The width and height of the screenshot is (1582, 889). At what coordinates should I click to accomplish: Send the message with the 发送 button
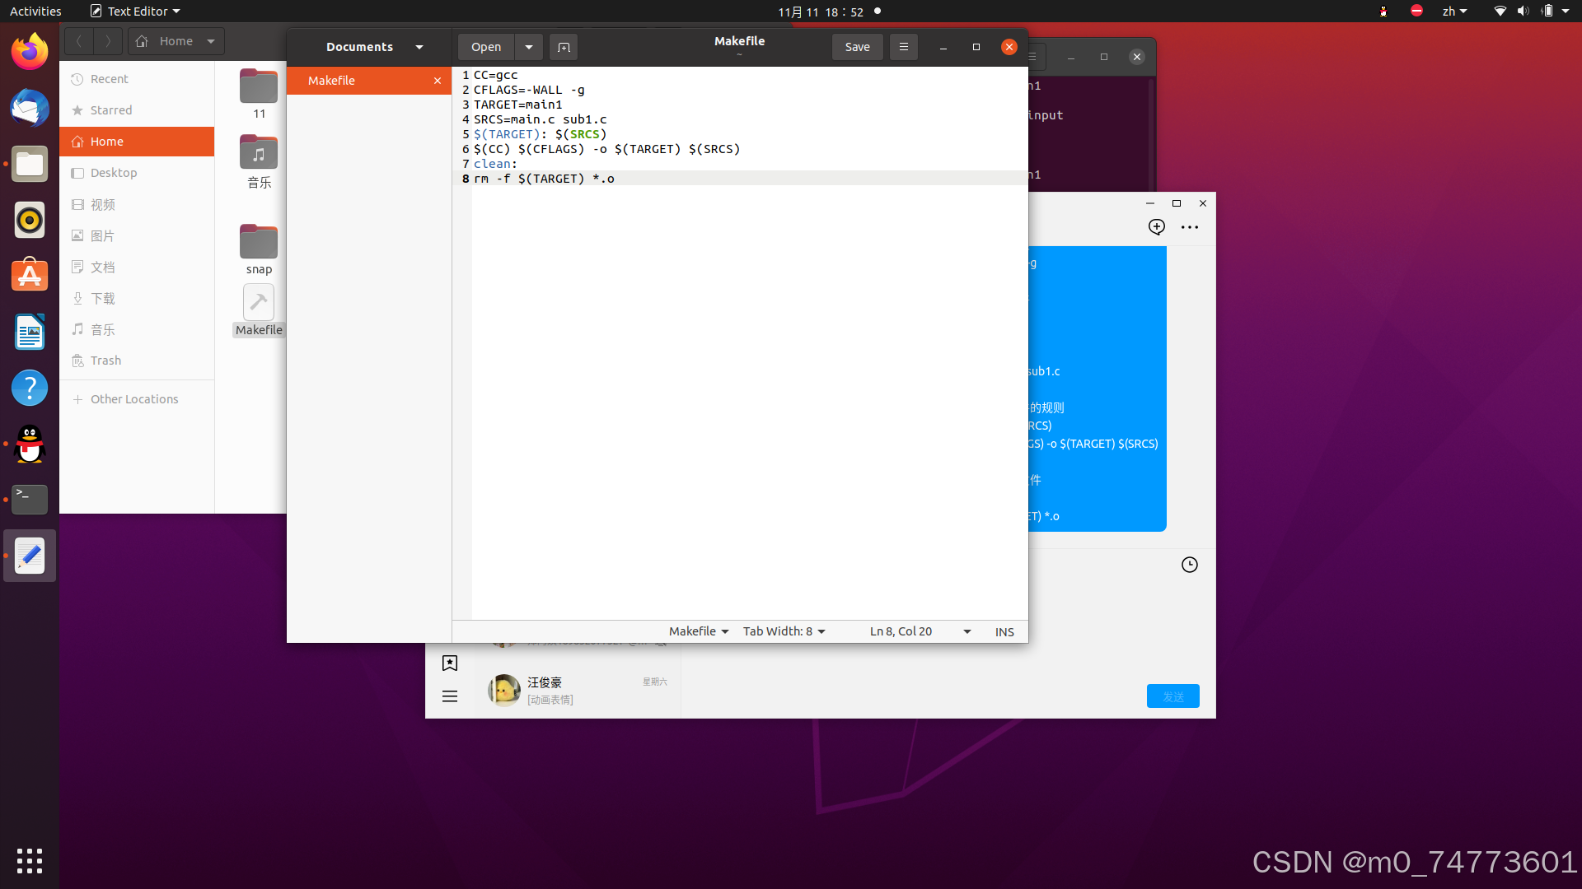(x=1173, y=696)
